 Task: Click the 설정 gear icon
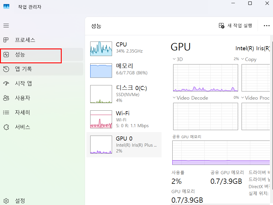(x=6, y=201)
